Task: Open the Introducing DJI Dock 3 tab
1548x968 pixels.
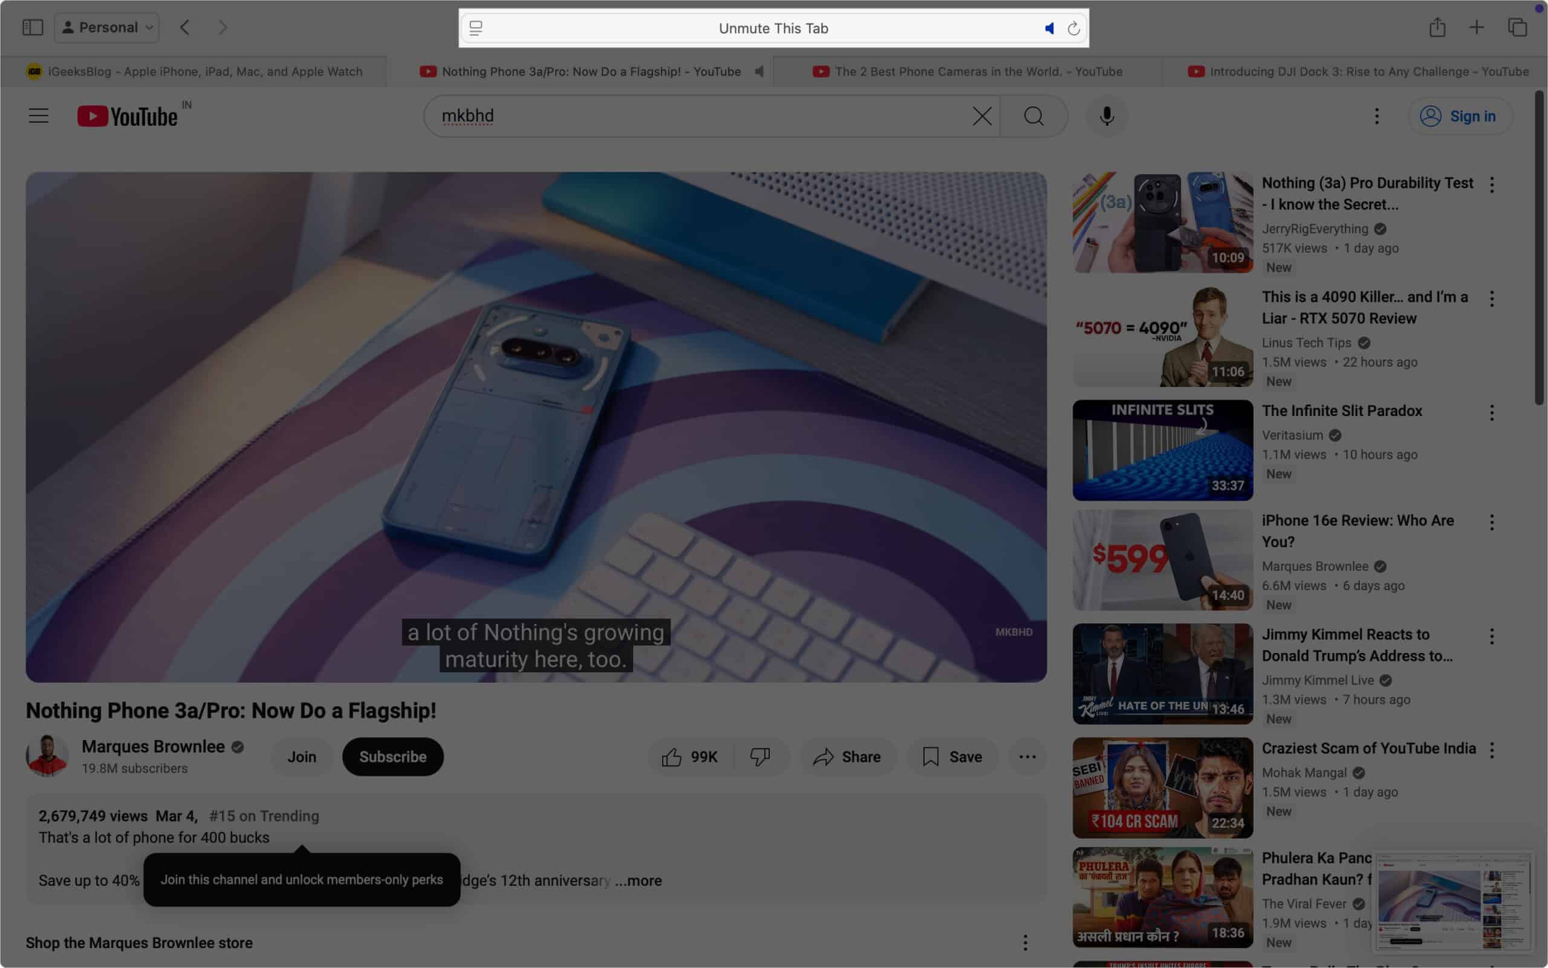Action: click(x=1354, y=72)
